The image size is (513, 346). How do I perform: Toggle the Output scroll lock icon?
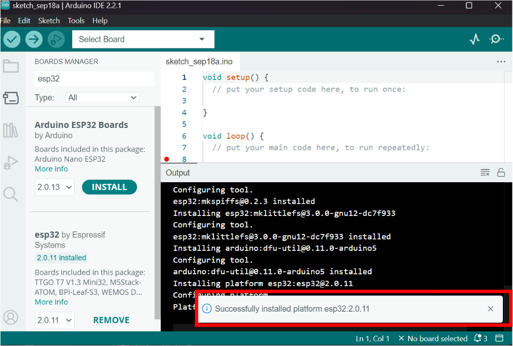[x=501, y=172]
